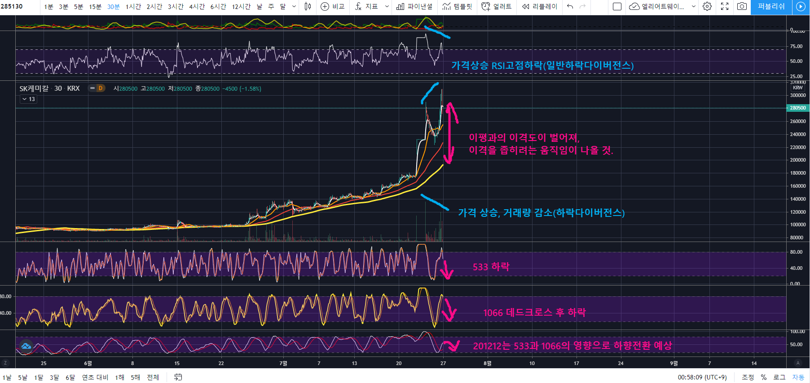Viewport: 810px width, 383px height.
Task: Open the 파이낸셜 financials menu
Action: click(414, 6)
